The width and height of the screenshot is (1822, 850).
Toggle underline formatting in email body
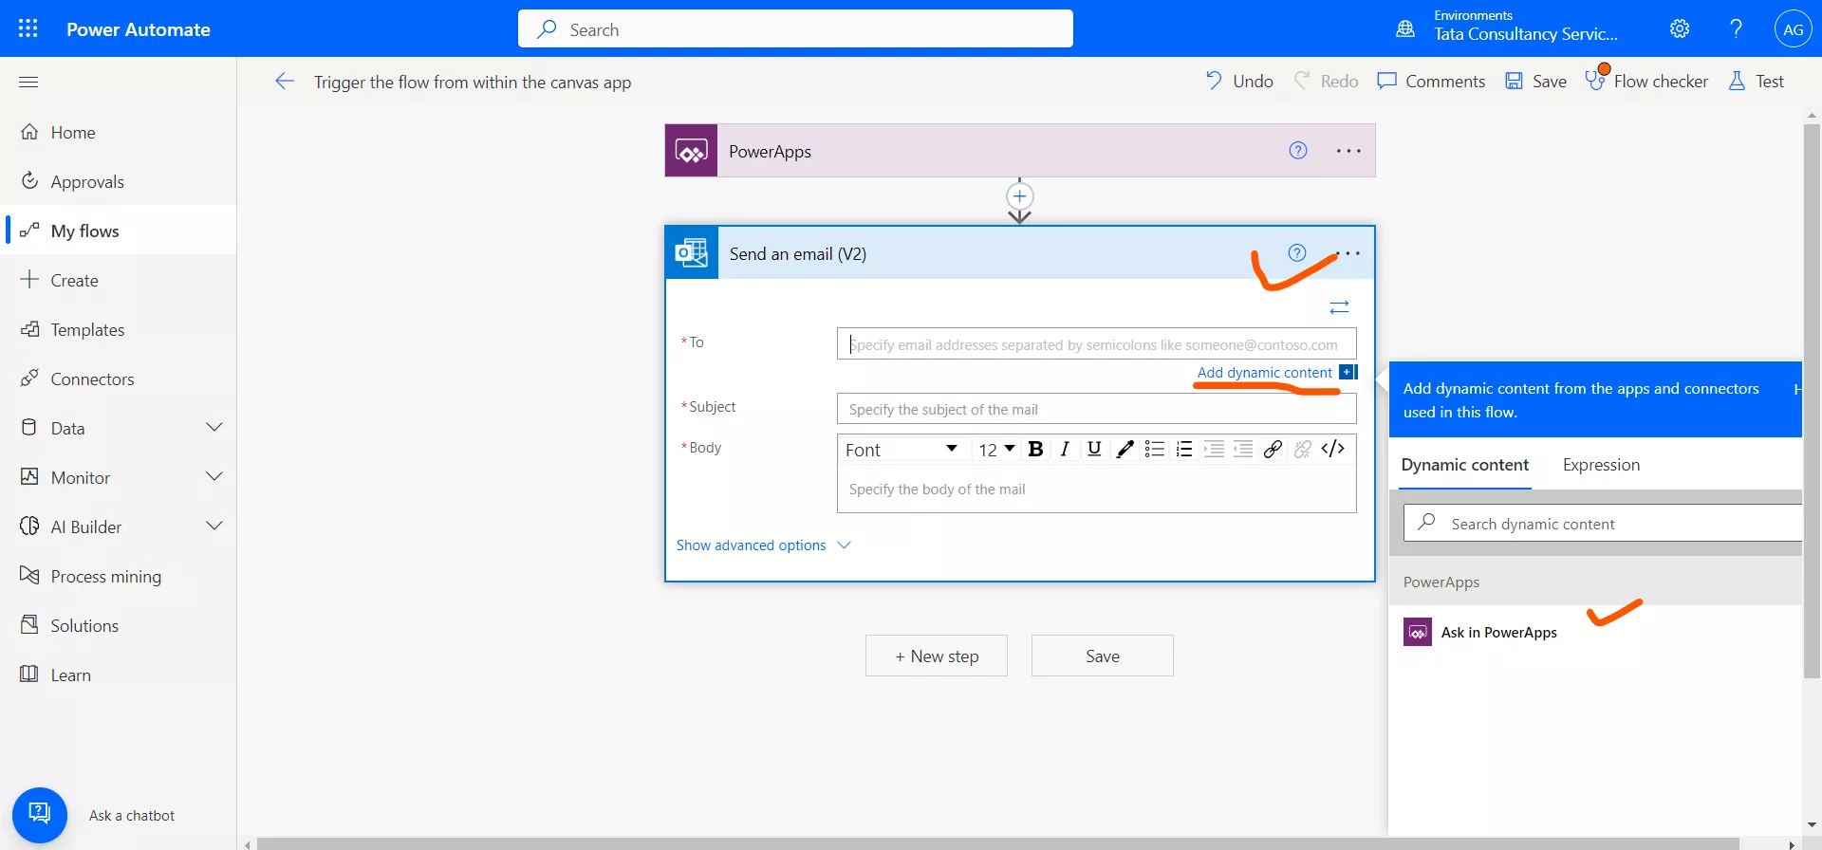point(1094,450)
